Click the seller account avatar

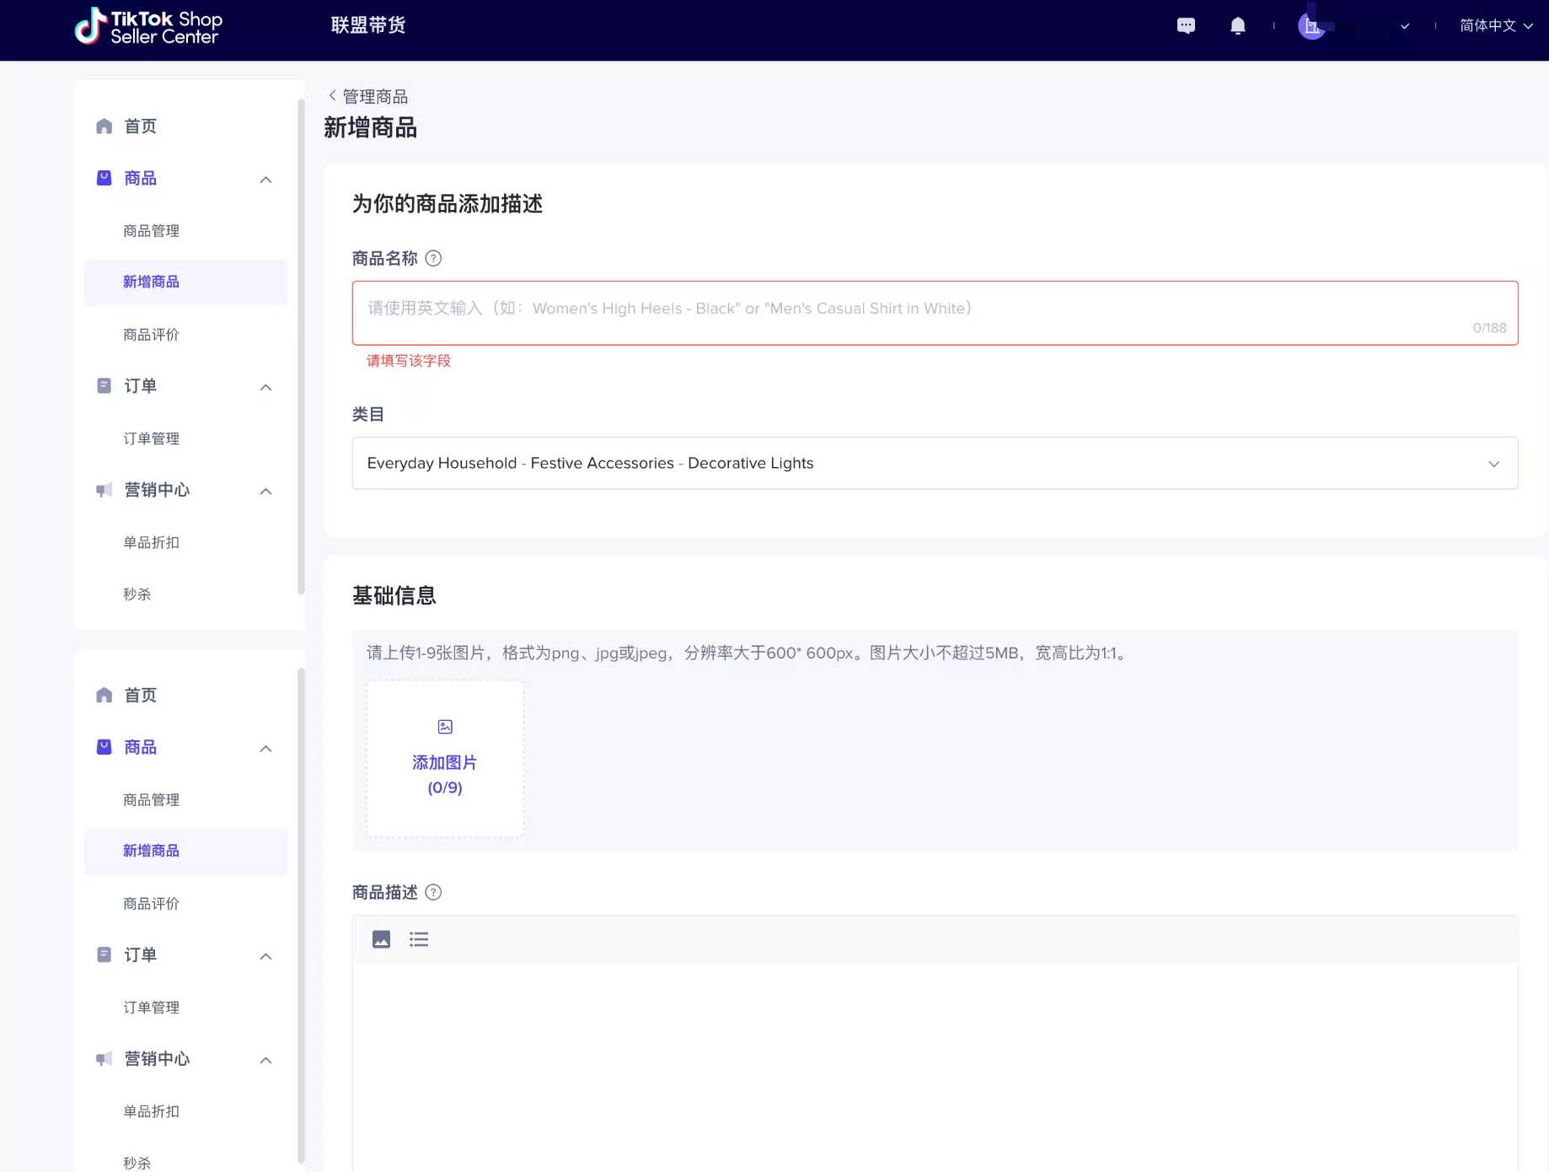click(x=1311, y=26)
